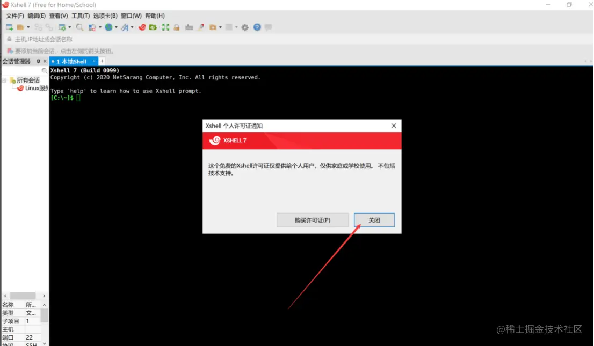Image resolution: width=594 pixels, height=346 pixels.
Task: Click 关闭 button in license dialog
Action: point(374,220)
